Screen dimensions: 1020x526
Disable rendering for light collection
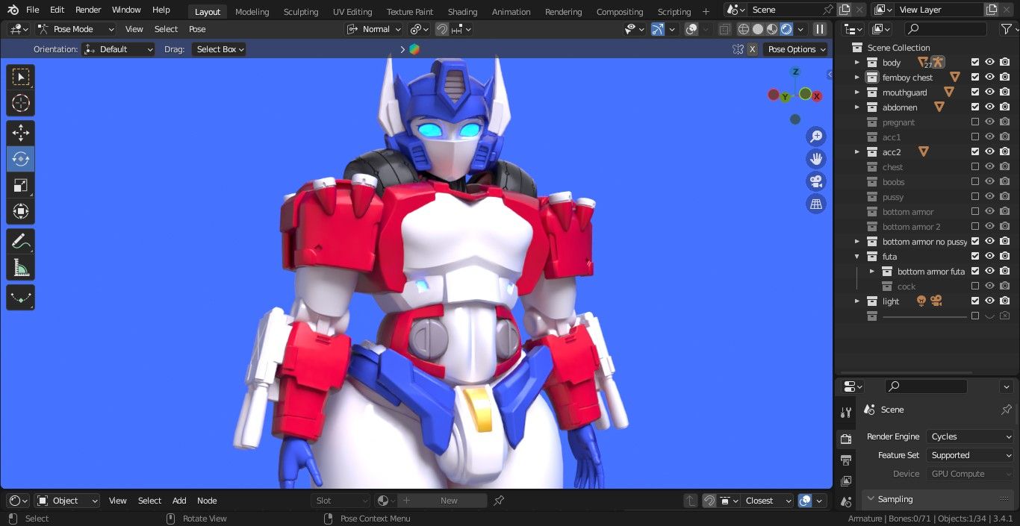(x=1005, y=301)
